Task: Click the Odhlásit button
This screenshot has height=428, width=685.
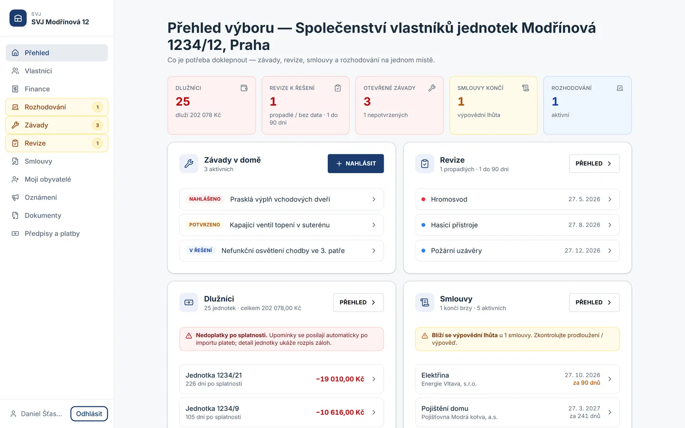Action: 89,414
